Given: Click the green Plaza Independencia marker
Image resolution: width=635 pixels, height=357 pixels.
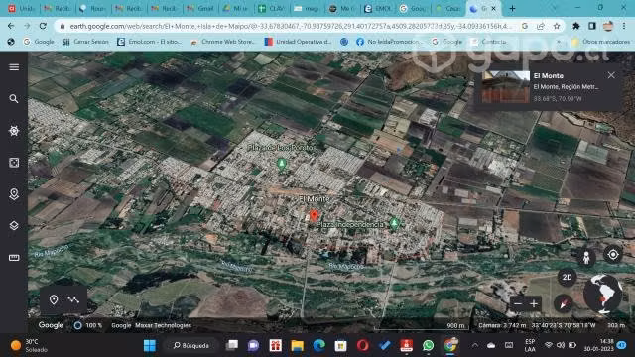Looking at the screenshot, I should (x=394, y=223).
